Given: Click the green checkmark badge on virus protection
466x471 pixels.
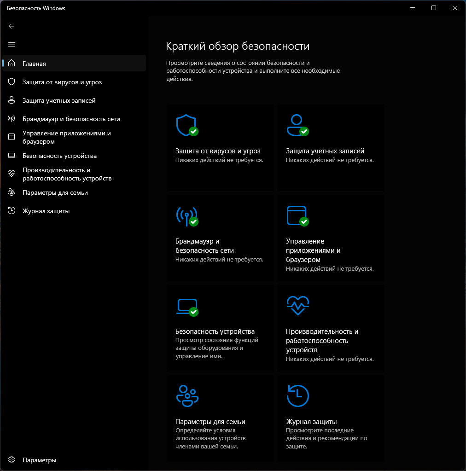Looking at the screenshot, I should point(194,132).
